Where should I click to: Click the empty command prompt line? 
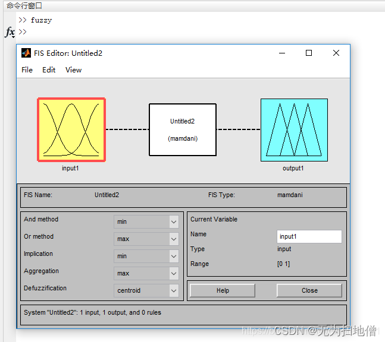click(x=23, y=32)
